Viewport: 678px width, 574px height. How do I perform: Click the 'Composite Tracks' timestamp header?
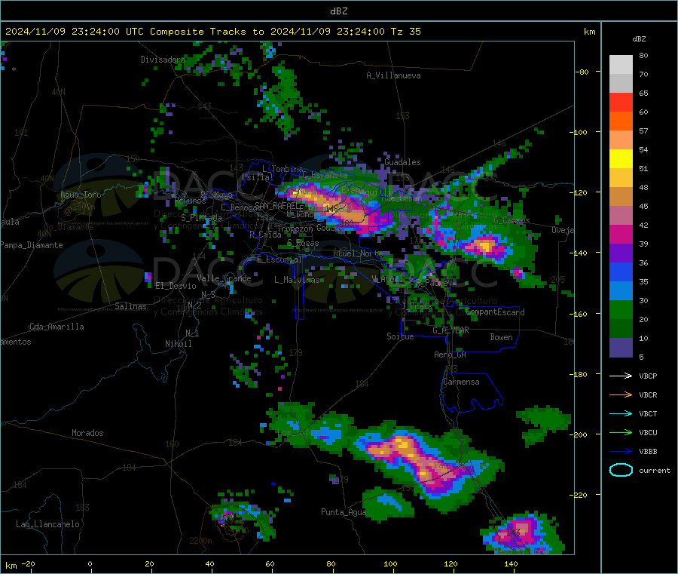212,32
